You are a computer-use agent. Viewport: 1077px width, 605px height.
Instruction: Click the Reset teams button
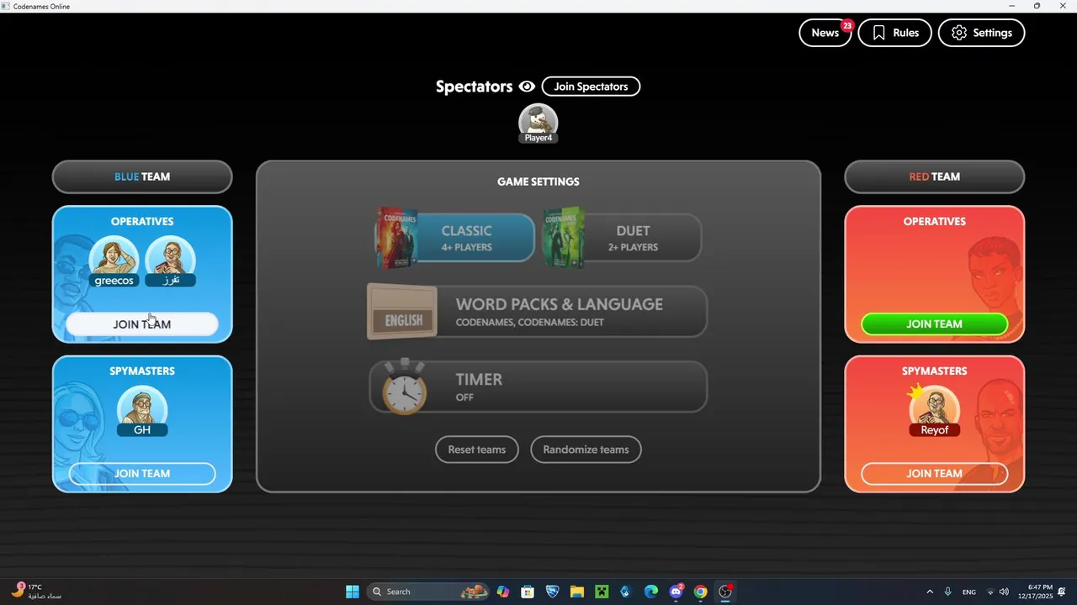[477, 450]
